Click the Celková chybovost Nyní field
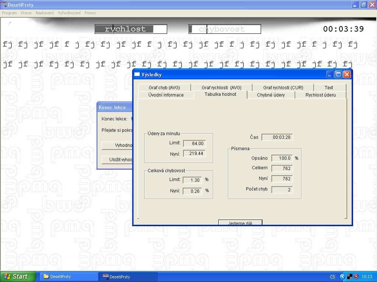 pyautogui.click(x=192, y=191)
